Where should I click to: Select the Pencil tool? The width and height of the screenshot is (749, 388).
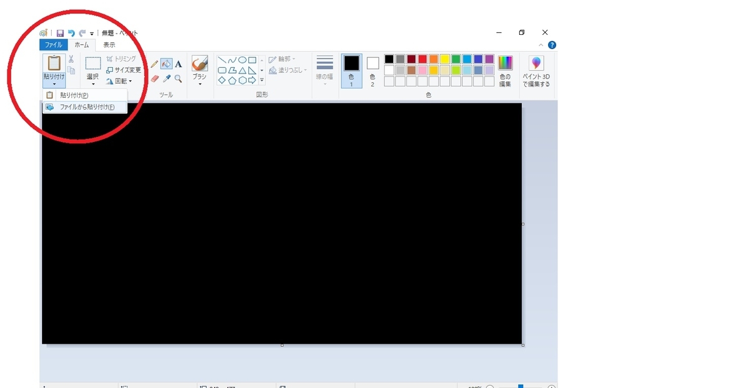tap(155, 64)
